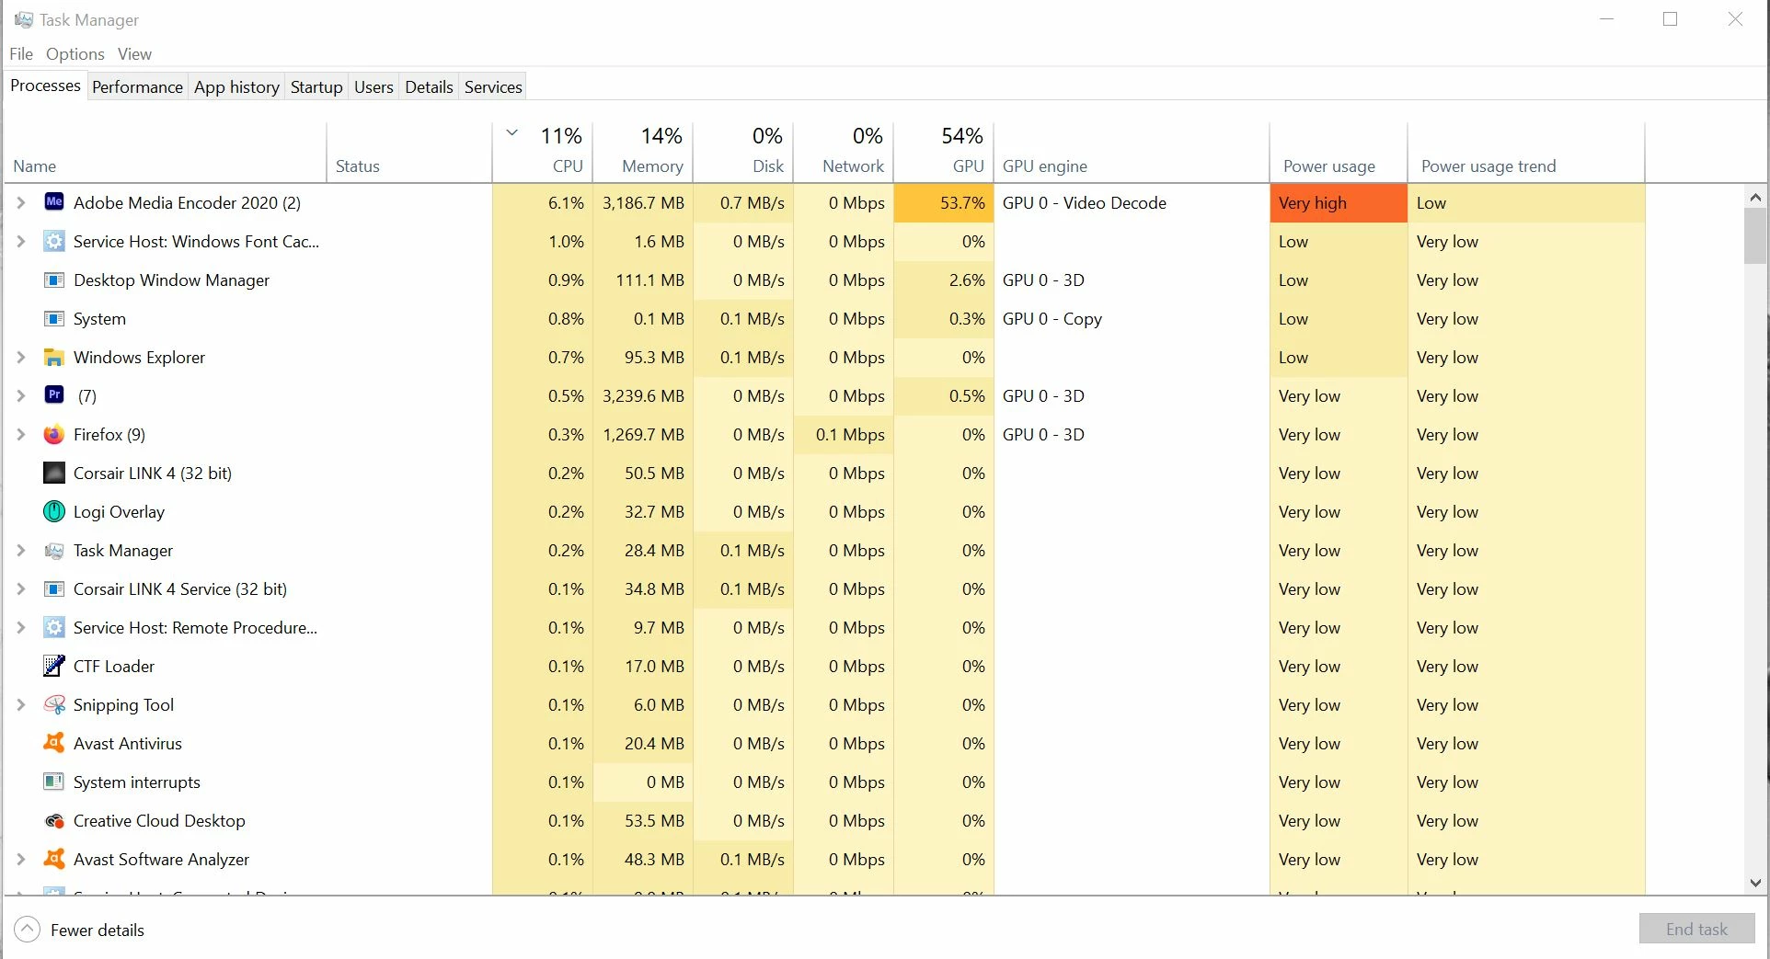Click Fewer details toggle button
The width and height of the screenshot is (1770, 959).
[x=80, y=930]
